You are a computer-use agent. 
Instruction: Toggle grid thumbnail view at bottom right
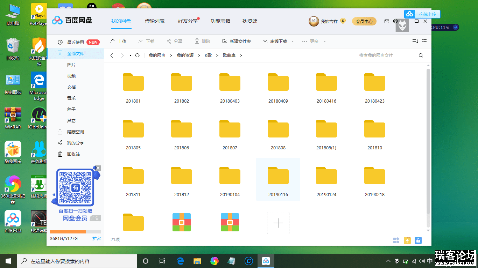396,240
